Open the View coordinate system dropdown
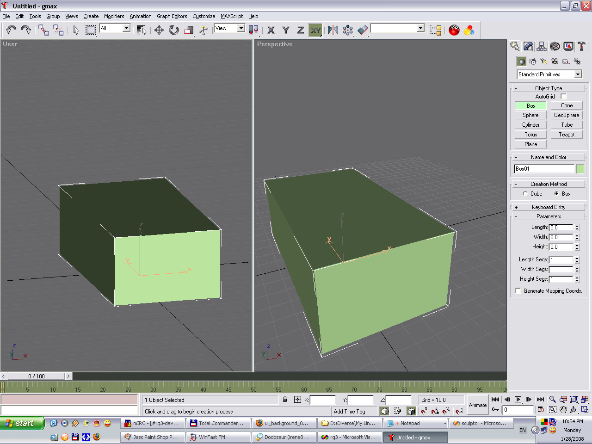This screenshot has width=592, height=444. point(240,28)
